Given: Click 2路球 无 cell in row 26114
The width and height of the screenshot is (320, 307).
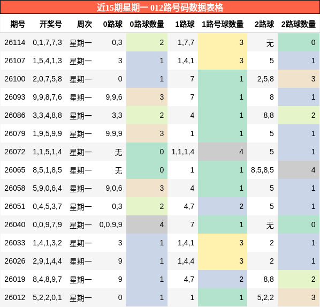Looking at the screenshot, I should tap(270, 43).
